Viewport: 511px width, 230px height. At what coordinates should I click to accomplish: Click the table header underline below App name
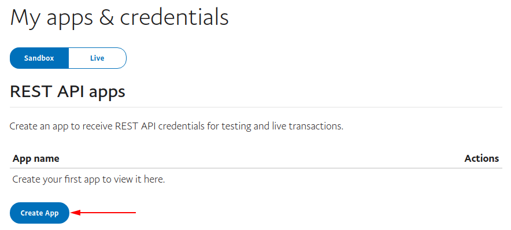[x=256, y=168]
